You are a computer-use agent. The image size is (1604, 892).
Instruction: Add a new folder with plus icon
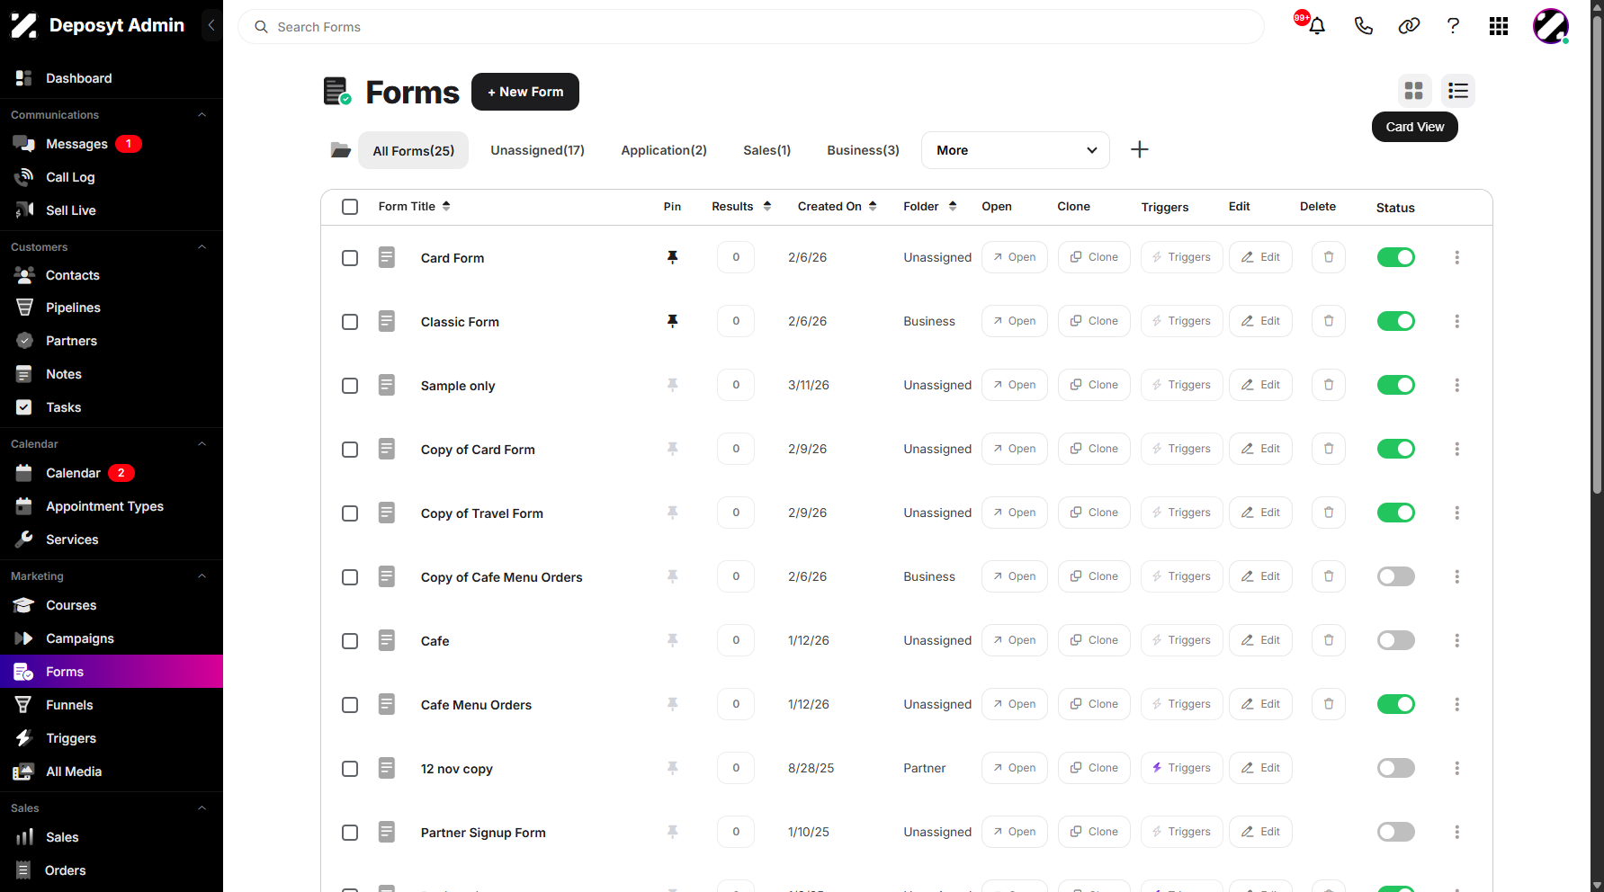(1140, 149)
